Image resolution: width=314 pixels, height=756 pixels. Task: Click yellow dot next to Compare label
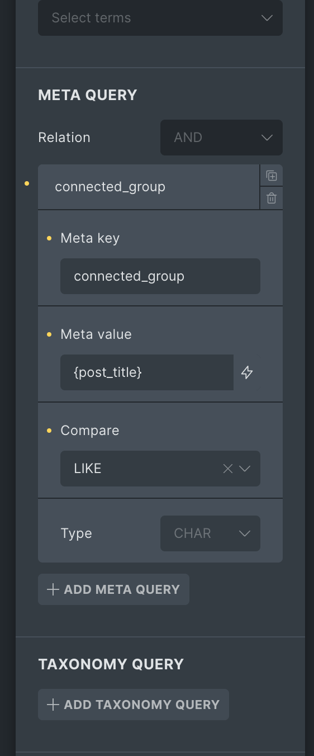point(49,431)
